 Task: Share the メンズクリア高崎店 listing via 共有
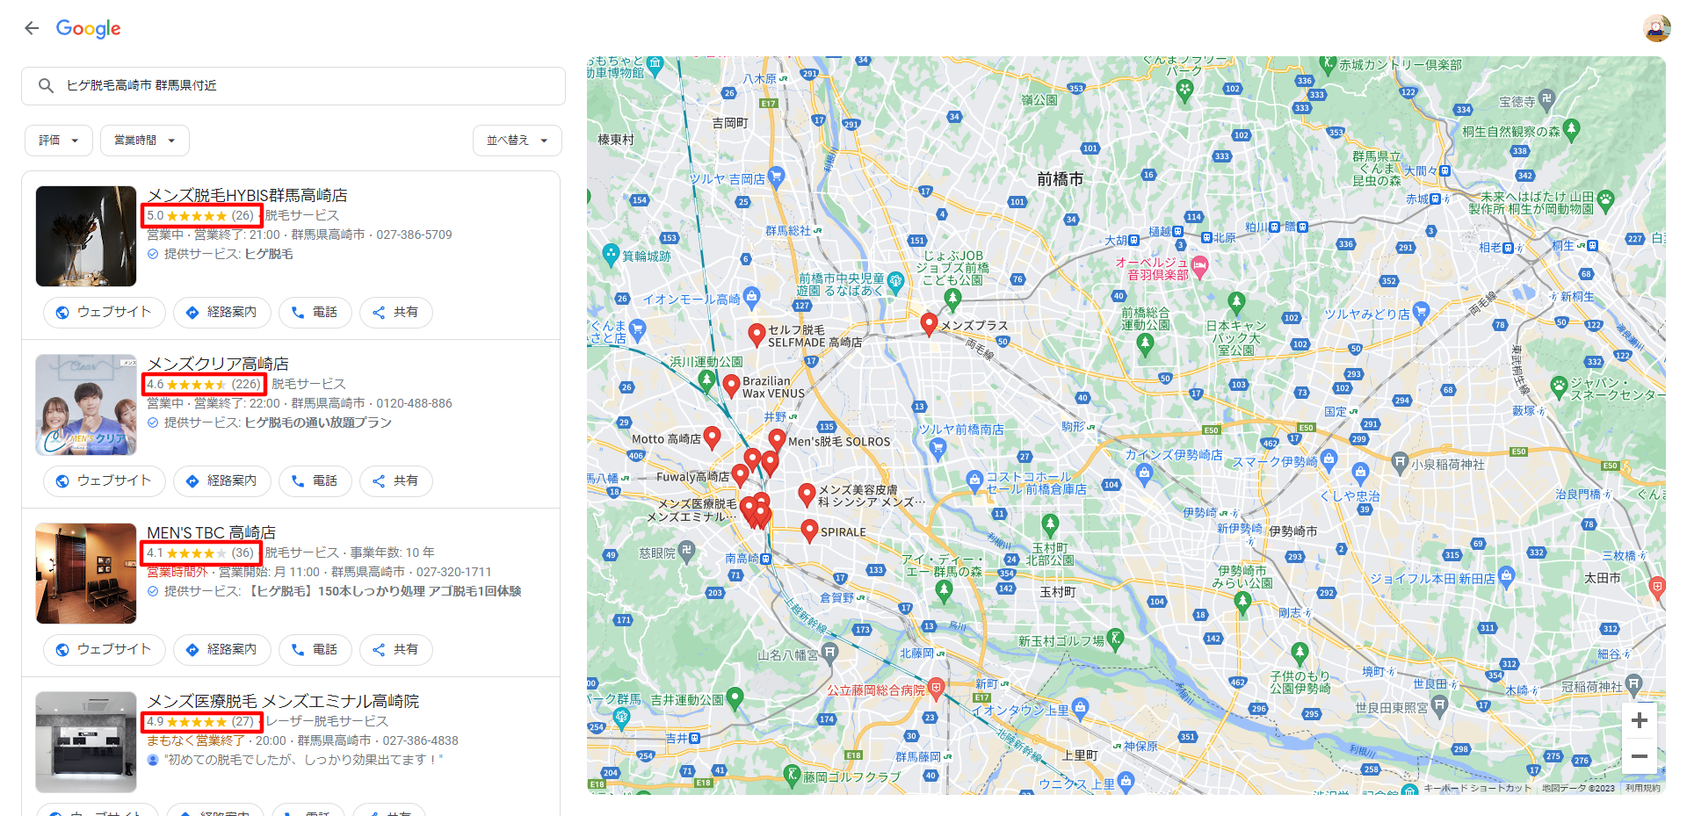[396, 480]
